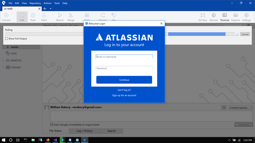Click the SourceTree logo in title bar
This screenshot has width=255, height=143.
tap(4, 3)
